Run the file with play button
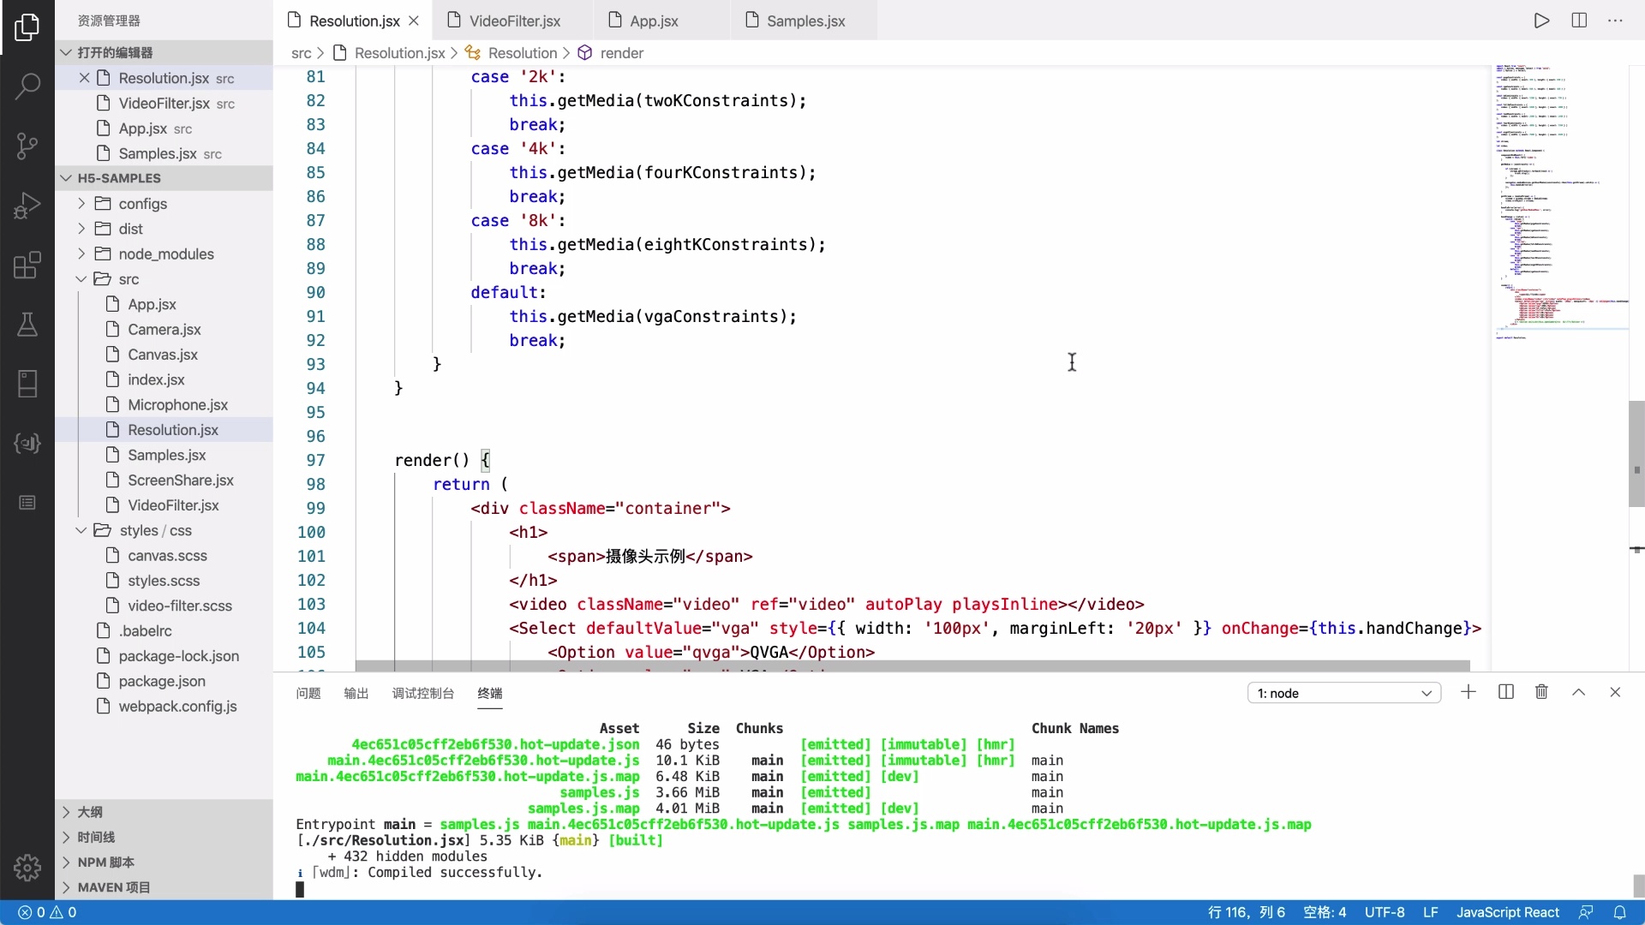 pyautogui.click(x=1541, y=21)
